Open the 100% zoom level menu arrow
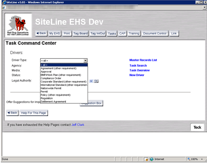The image size is (207, 163). [x=202, y=159]
